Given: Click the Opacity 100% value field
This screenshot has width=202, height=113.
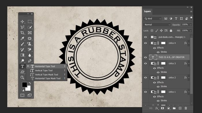Looking at the screenshot, I should coord(185,24).
